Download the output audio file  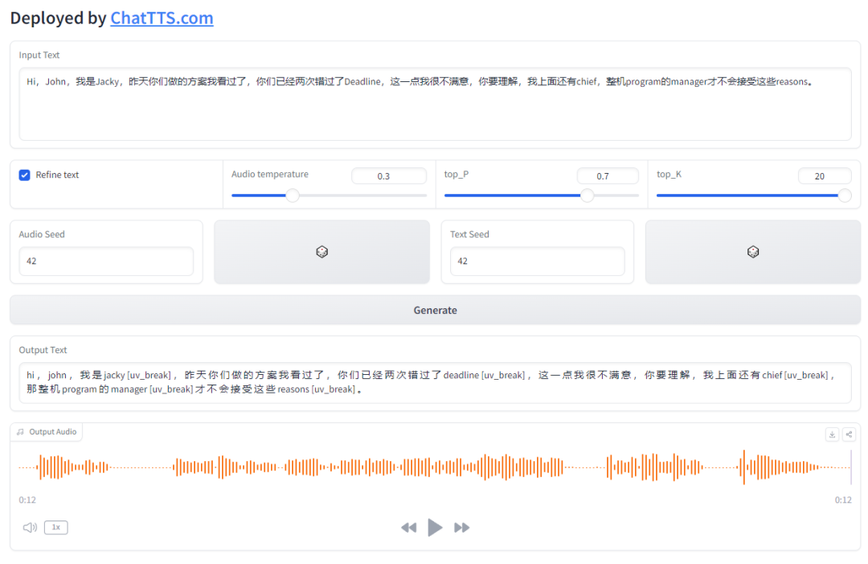832,434
